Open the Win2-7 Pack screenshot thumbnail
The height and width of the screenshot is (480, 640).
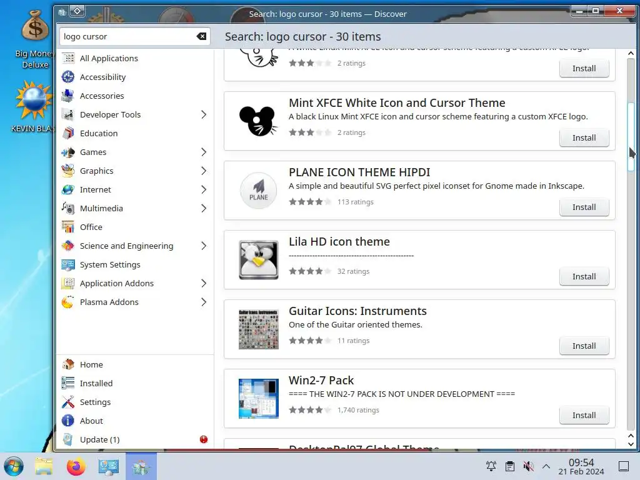pyautogui.click(x=258, y=399)
